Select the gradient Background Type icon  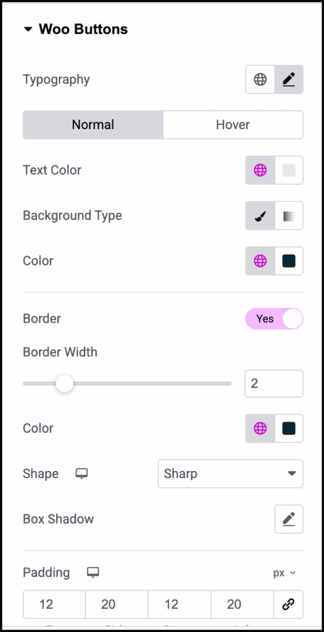click(x=289, y=216)
